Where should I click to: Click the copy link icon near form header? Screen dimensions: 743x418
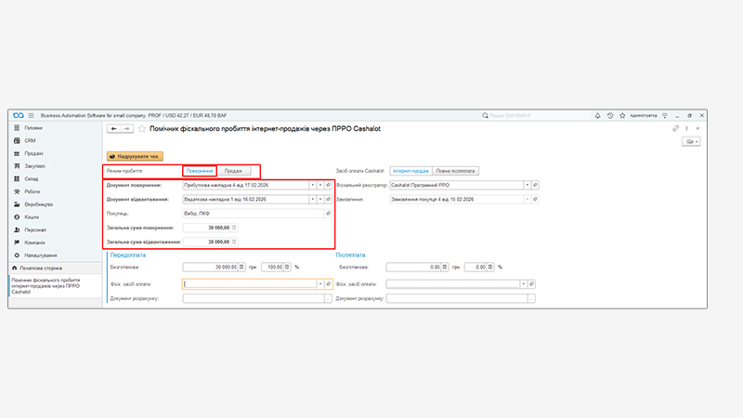click(675, 128)
